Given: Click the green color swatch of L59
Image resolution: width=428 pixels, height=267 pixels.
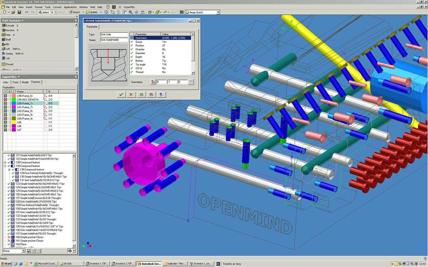Looking at the screenshot, I should click(14, 100).
